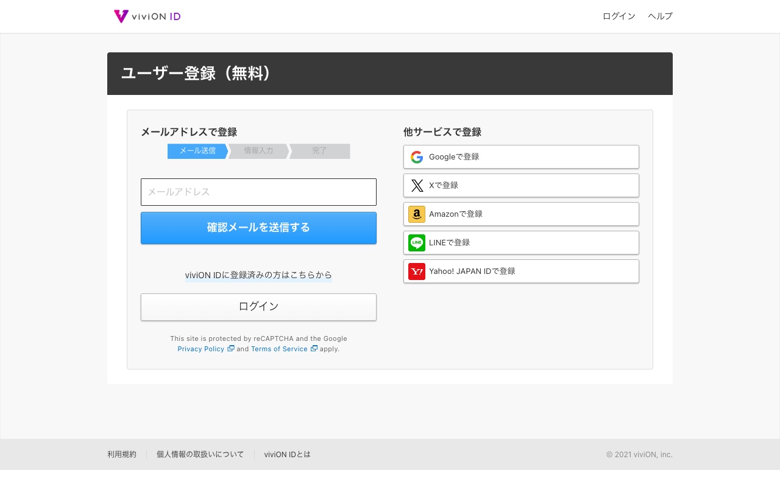Click the red Yahoo! JAPAN logo icon
Image resolution: width=780 pixels, height=487 pixels.
coord(417,272)
